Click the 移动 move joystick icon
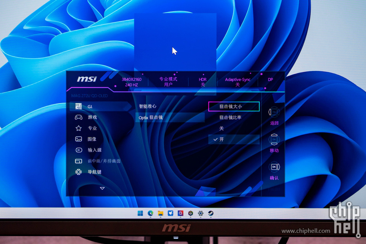Screen dimensions: 366x244 click(274, 139)
